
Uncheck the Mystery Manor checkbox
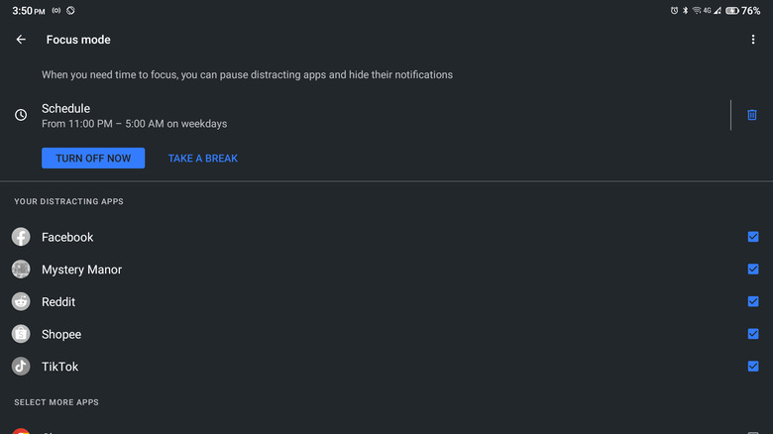pyautogui.click(x=753, y=270)
